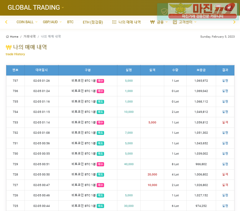Click the 매도 badge in row 735
Viewport: 240px width, 211px height.
100,102
